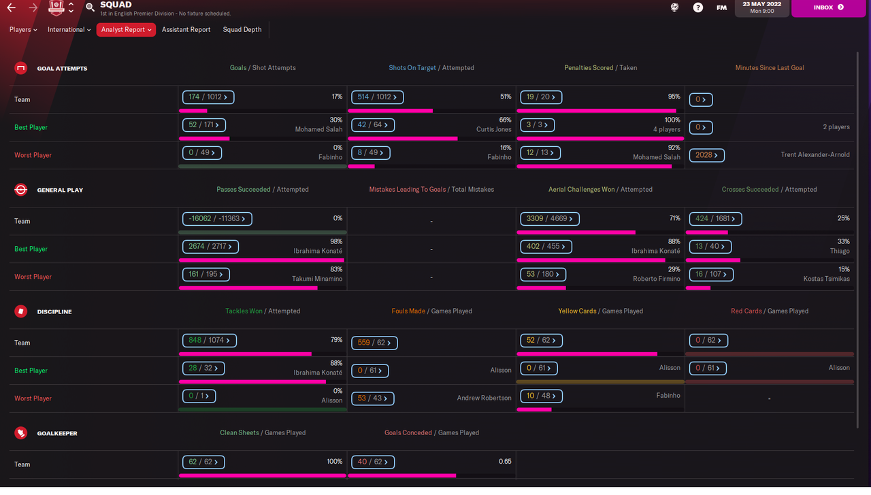Image resolution: width=871 pixels, height=495 pixels.
Task: Open the Analyst Report dropdown
Action: 126,30
